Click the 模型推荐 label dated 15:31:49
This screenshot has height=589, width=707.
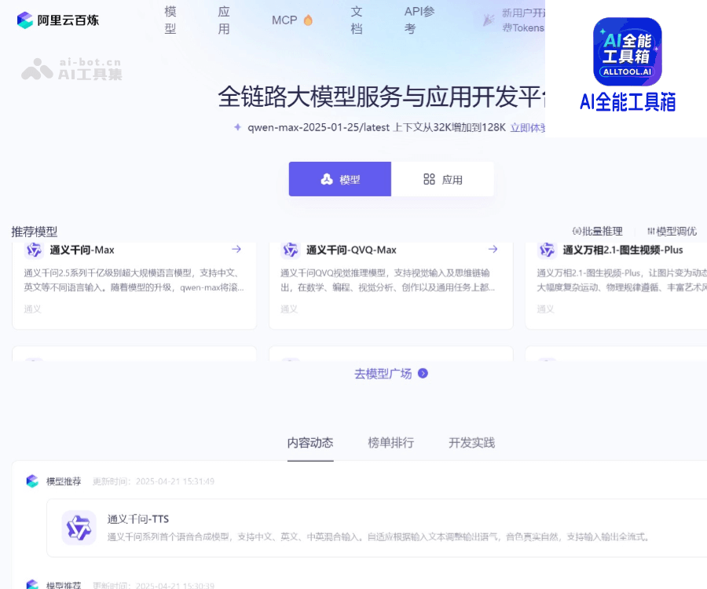64,481
